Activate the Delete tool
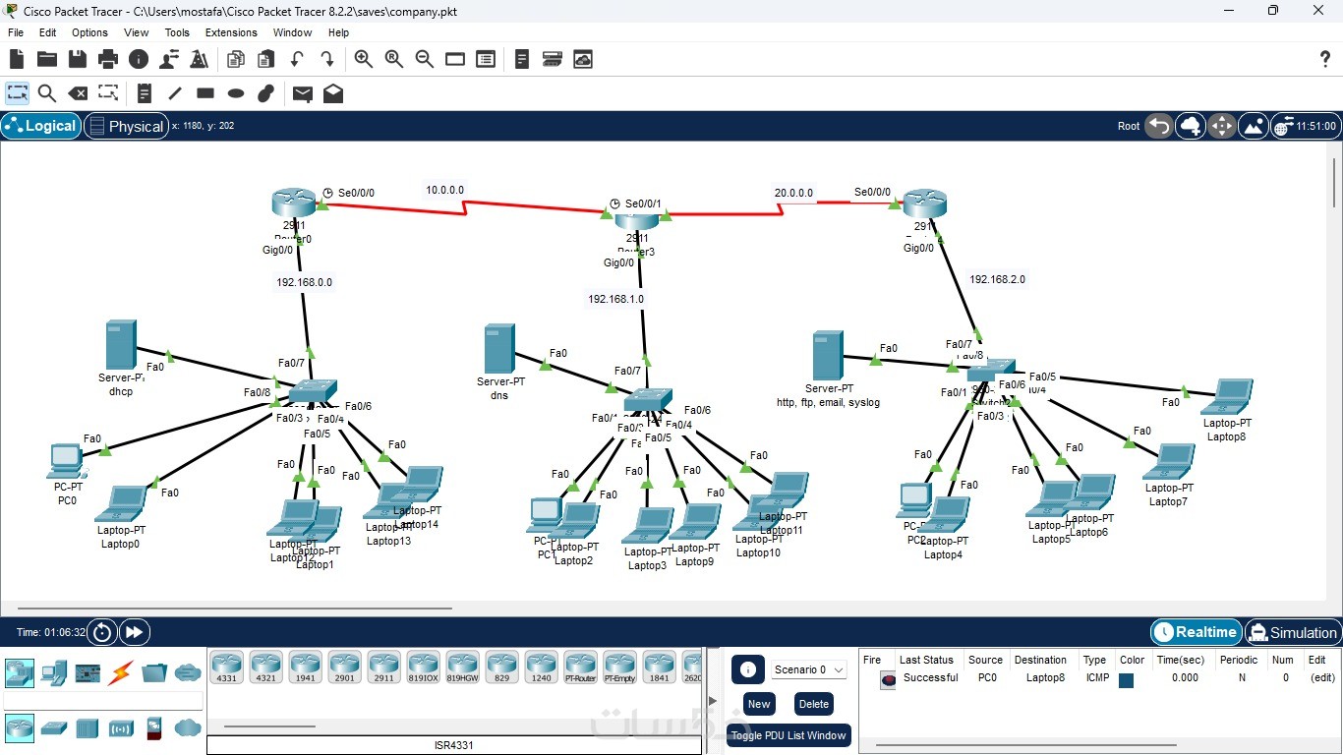The image size is (1343, 755). pyautogui.click(x=78, y=93)
